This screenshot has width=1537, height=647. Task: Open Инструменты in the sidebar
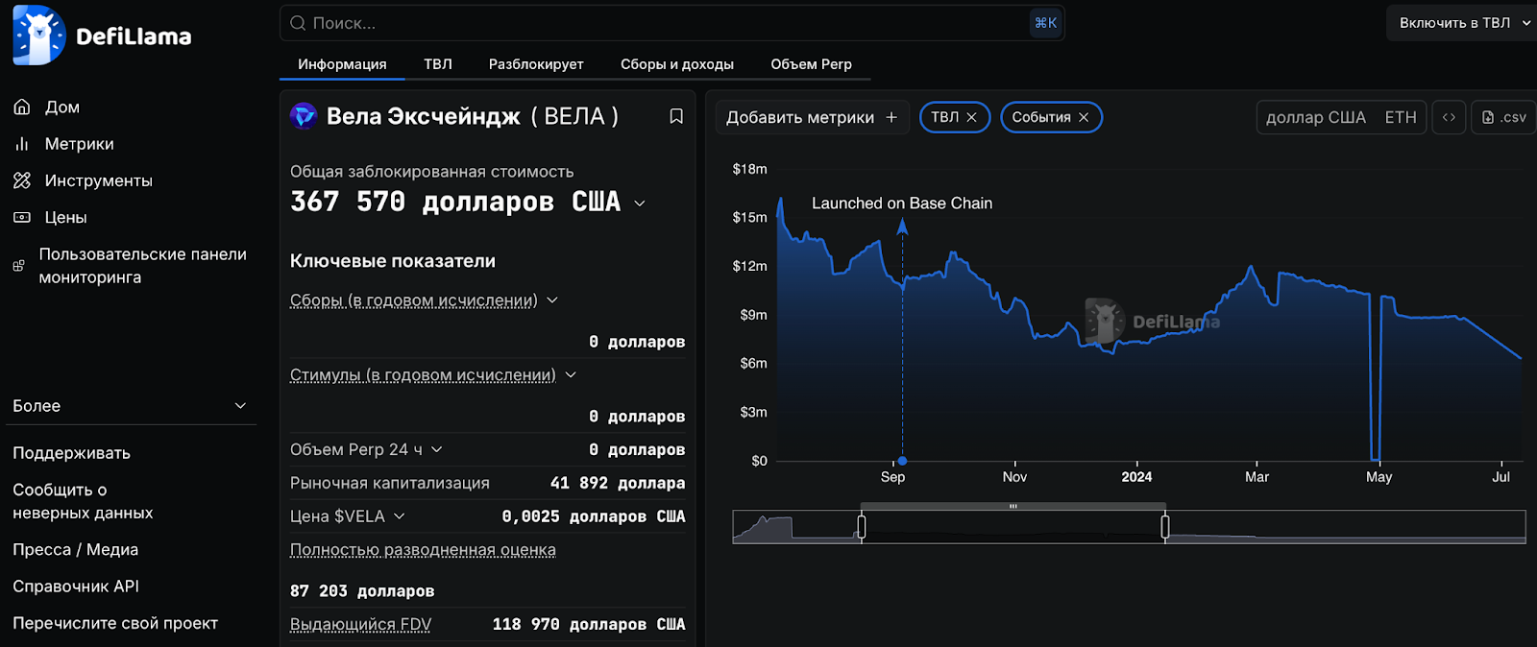point(98,180)
